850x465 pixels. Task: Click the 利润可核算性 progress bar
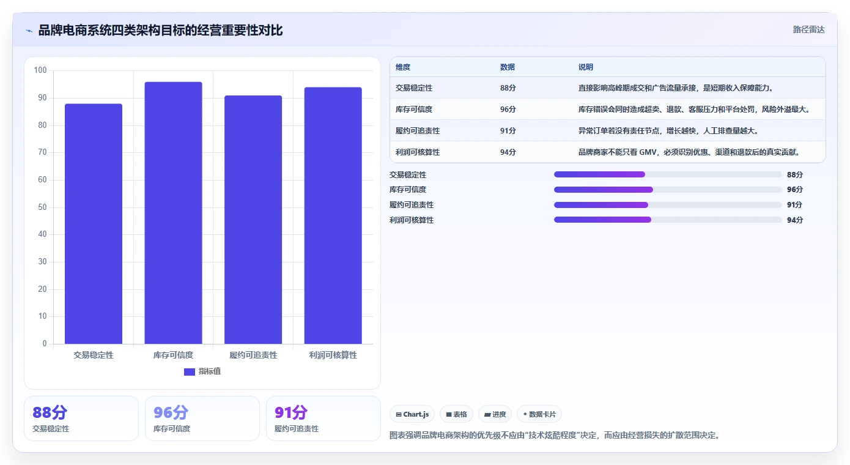coord(668,220)
